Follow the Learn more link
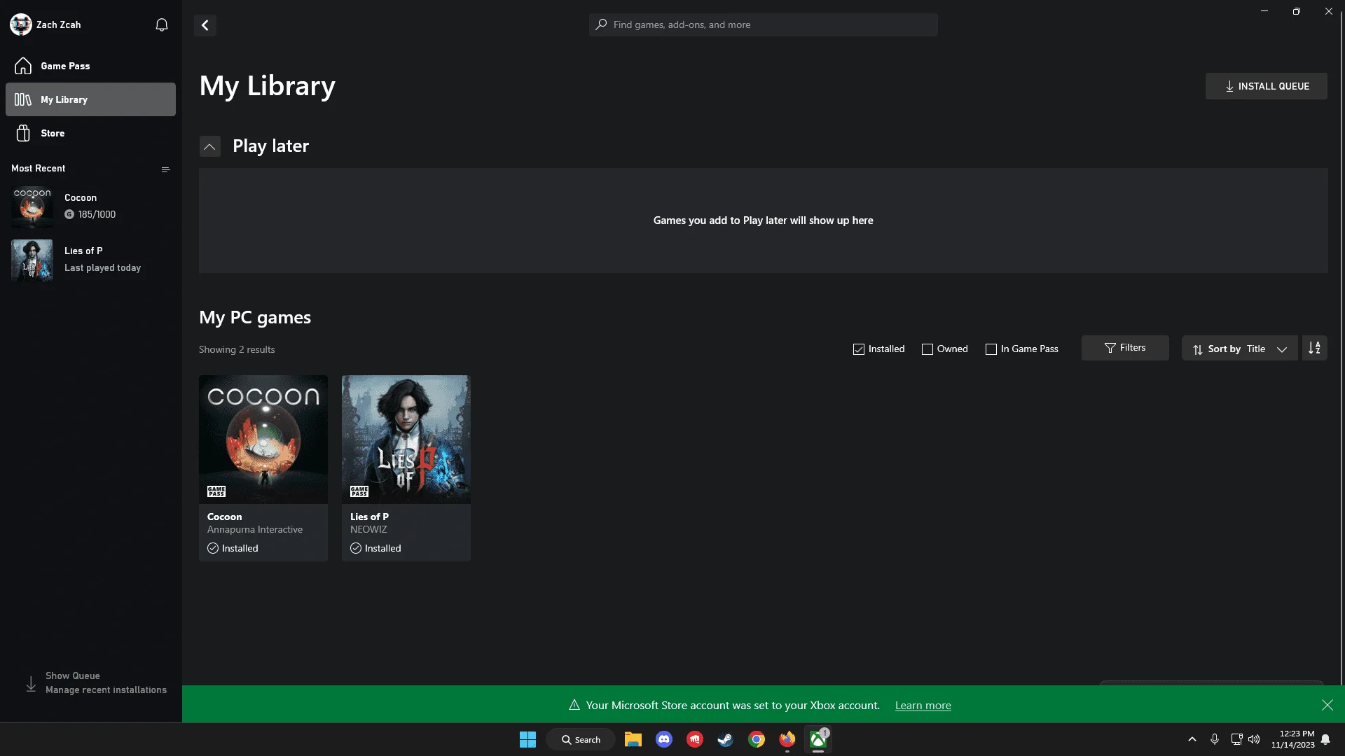Viewport: 1345px width, 756px height. click(x=923, y=706)
